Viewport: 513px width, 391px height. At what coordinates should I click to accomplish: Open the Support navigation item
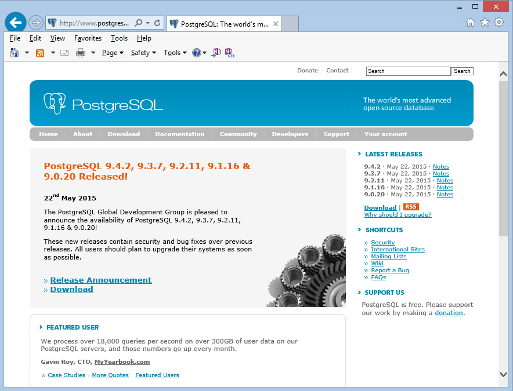click(337, 134)
